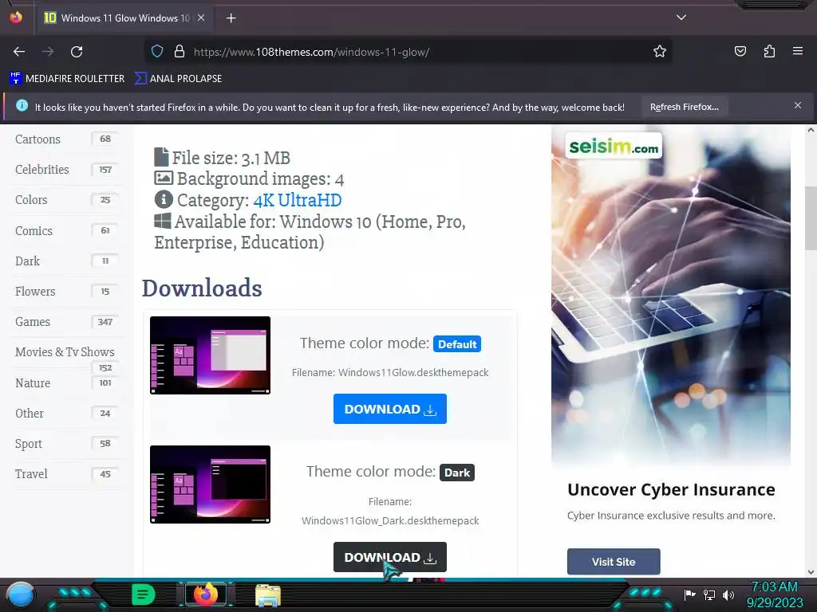Screen dimensions: 817x612
Task: Click the site security padlock icon
Action: 180,52
